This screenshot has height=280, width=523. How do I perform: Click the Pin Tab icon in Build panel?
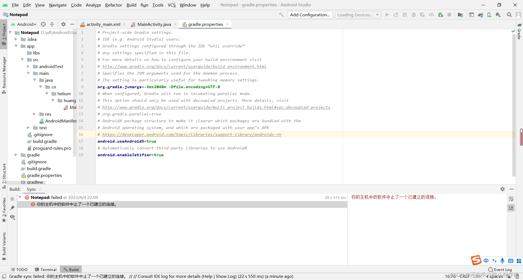click(x=12, y=208)
